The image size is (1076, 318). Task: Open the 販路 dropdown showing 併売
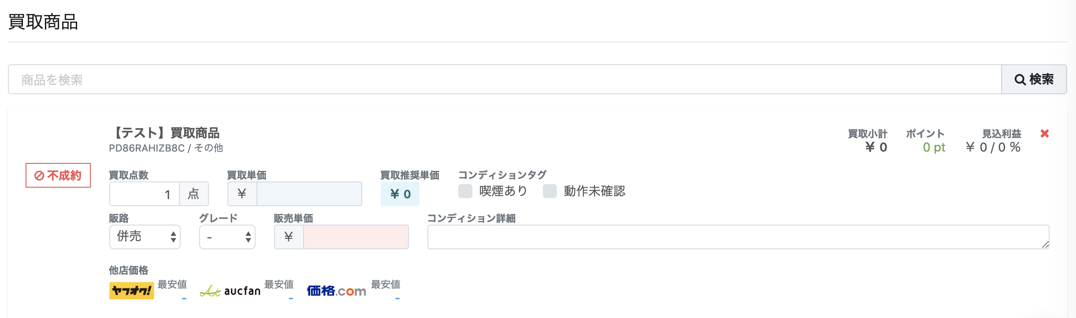click(145, 237)
